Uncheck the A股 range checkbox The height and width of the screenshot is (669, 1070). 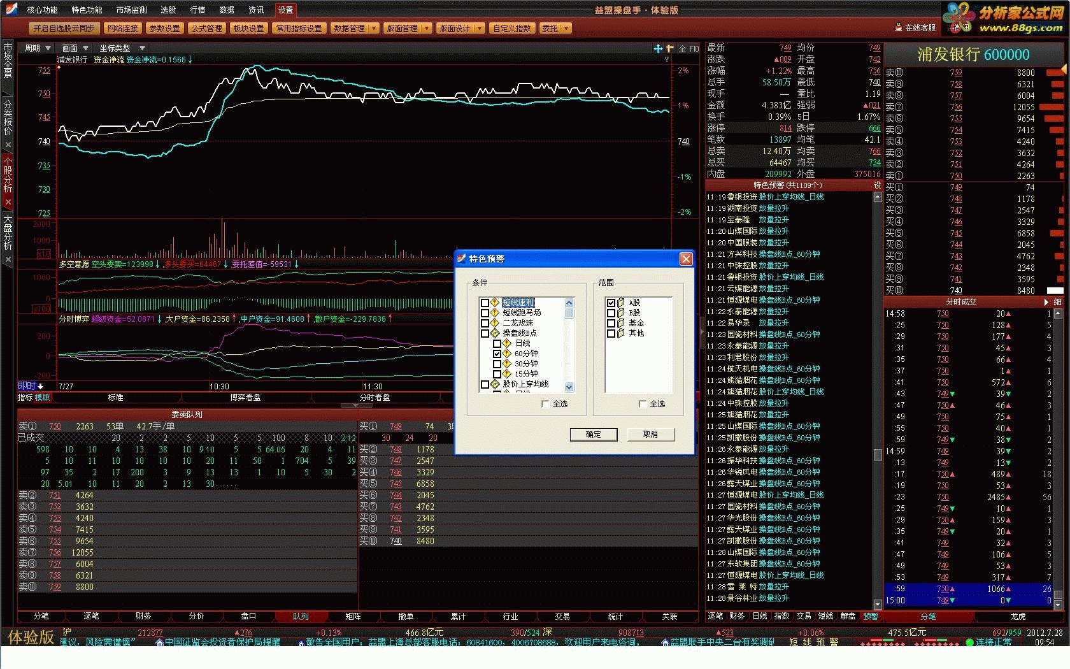tap(611, 303)
